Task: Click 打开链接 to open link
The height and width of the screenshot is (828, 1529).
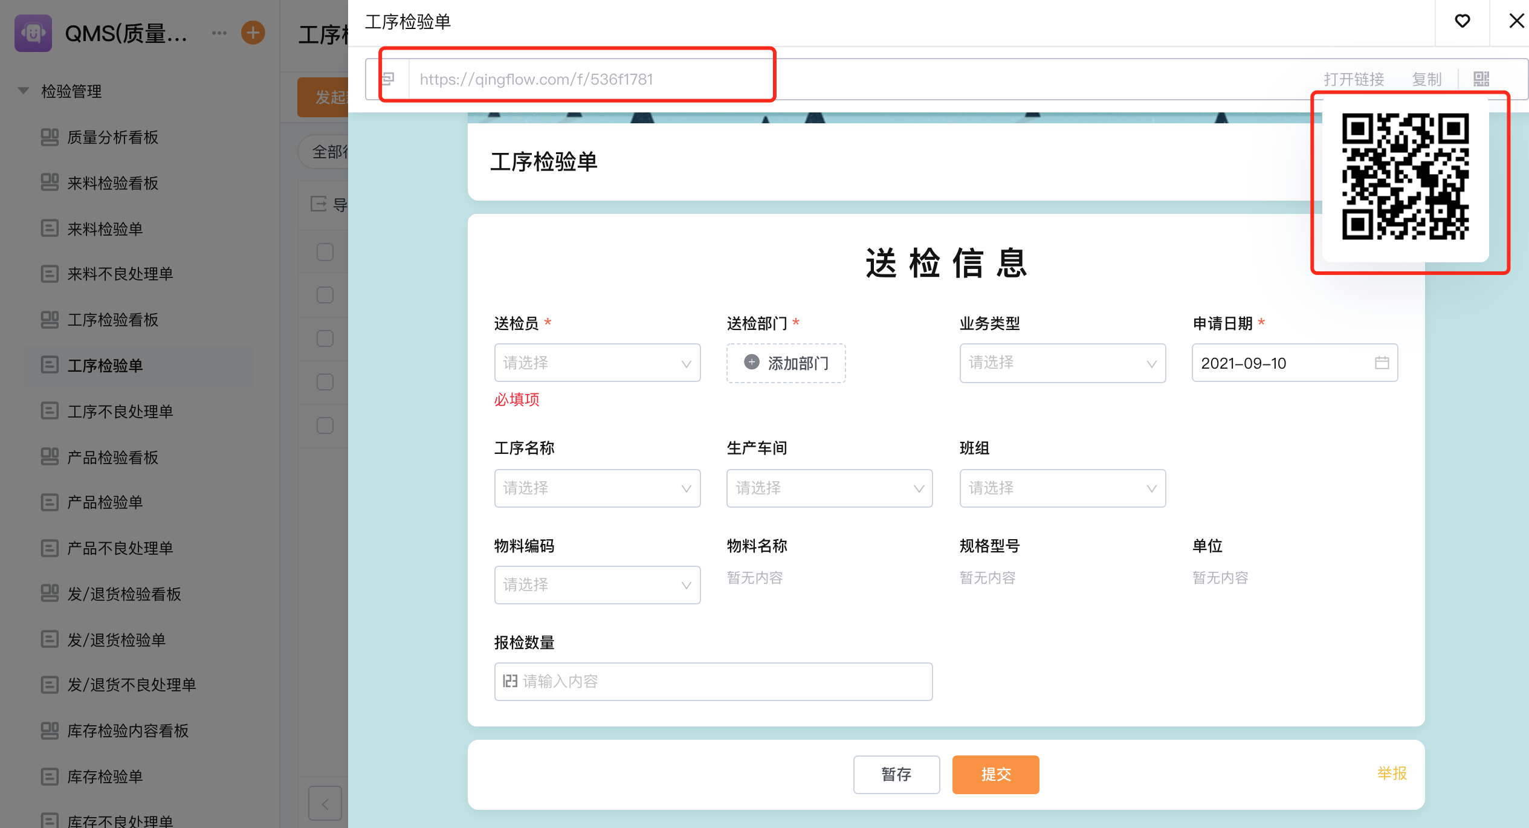Action: (1354, 79)
